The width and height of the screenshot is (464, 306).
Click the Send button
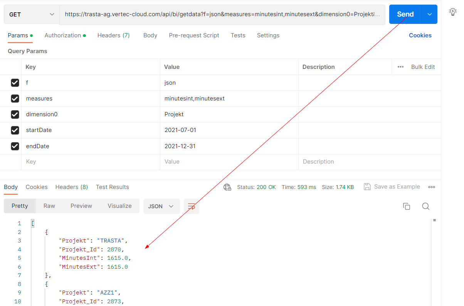coord(405,14)
